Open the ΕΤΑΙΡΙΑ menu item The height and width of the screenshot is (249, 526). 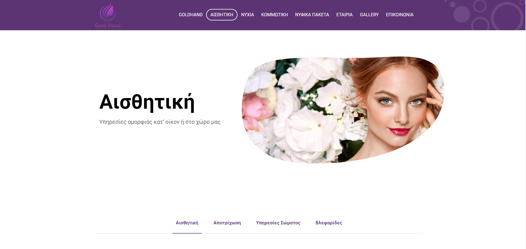click(x=344, y=15)
